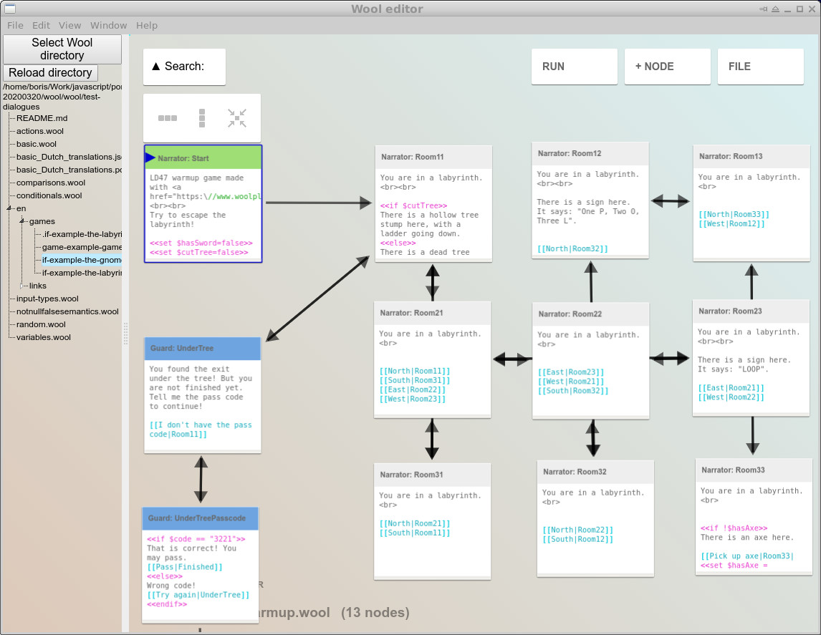Click [[North|Room33]] text in Room13
Image resolution: width=821 pixels, height=635 pixels.
(734, 215)
